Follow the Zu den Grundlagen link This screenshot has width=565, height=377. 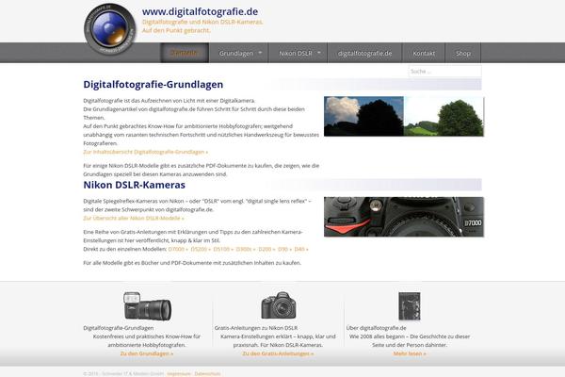(x=147, y=353)
